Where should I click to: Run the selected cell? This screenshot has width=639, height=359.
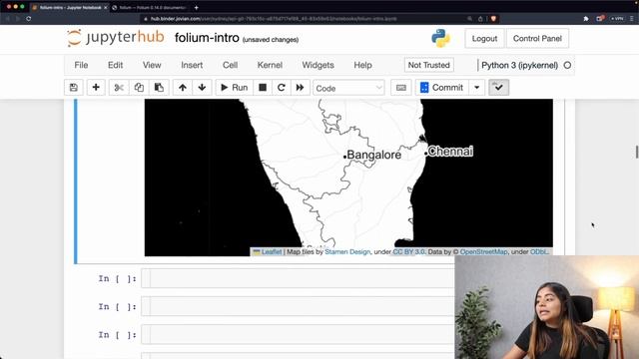coord(235,88)
